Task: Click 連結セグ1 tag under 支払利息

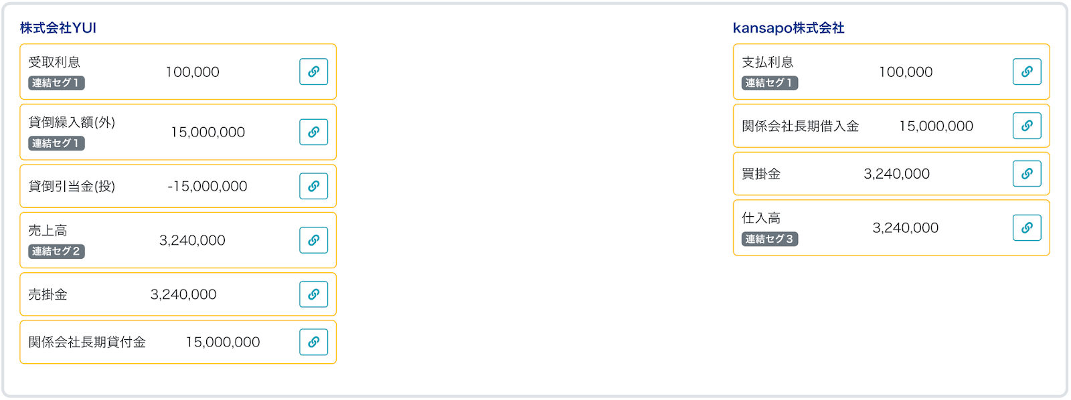Action: [770, 83]
